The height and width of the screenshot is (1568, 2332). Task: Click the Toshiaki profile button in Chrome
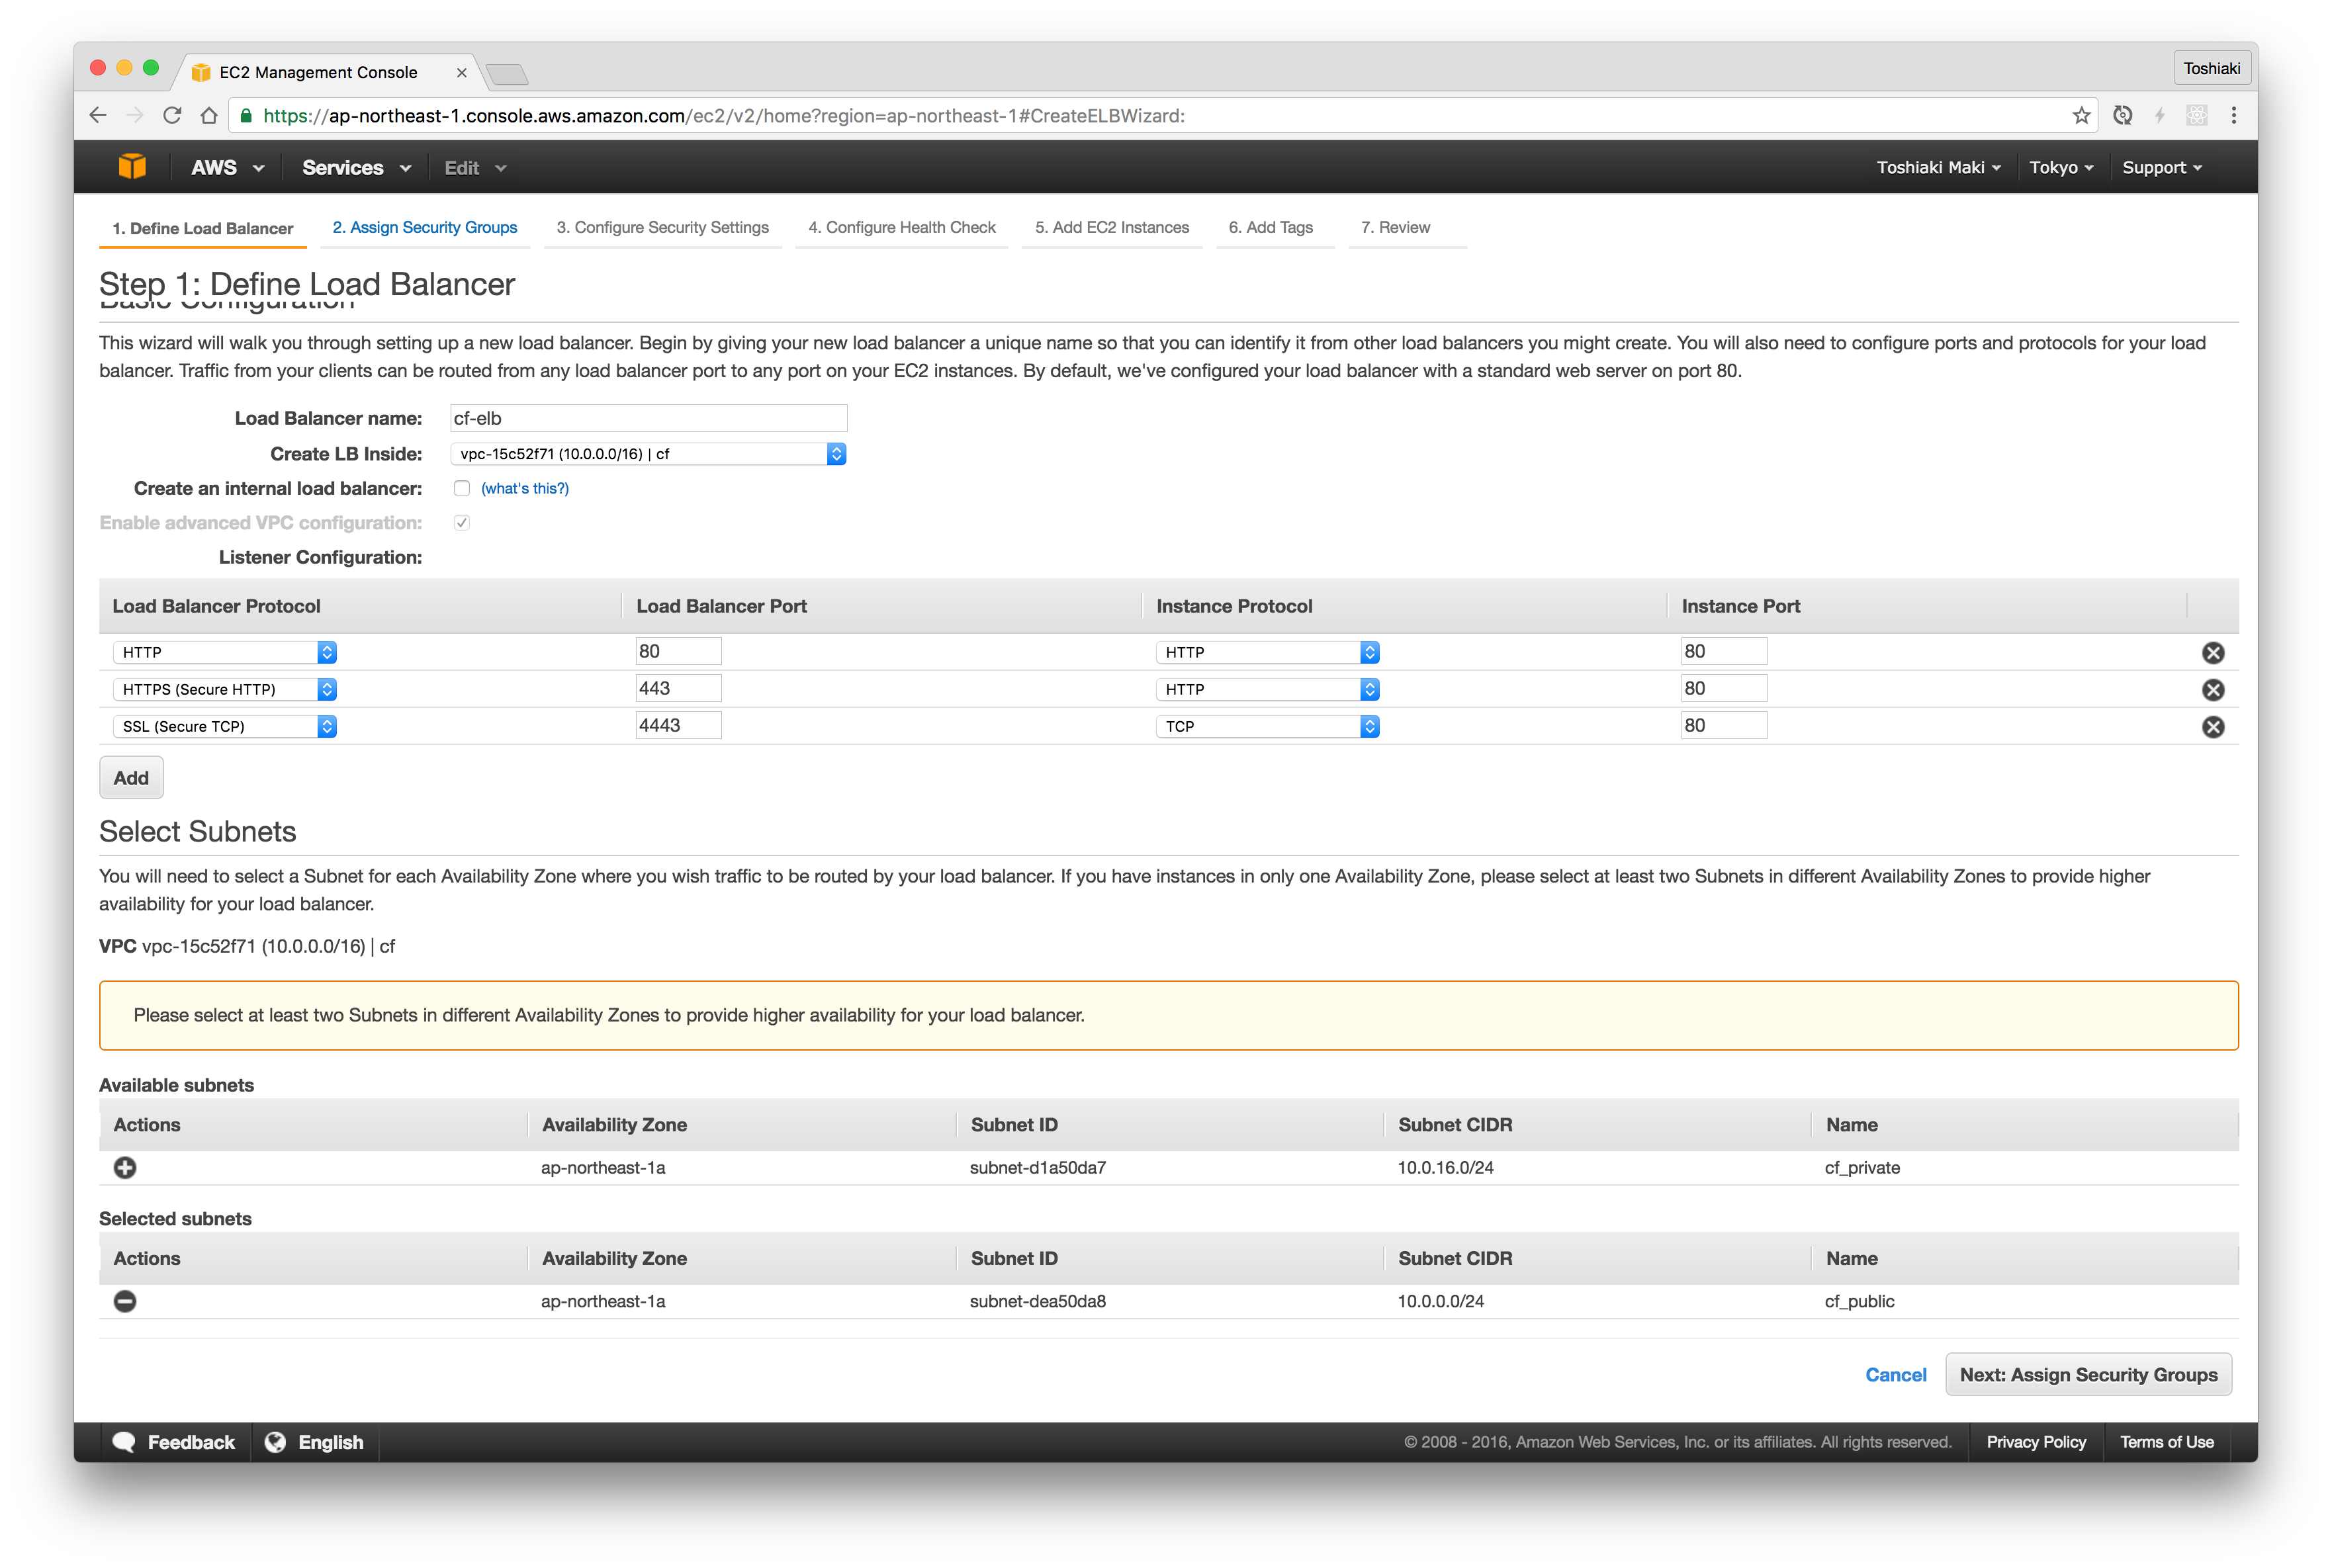tap(2211, 68)
